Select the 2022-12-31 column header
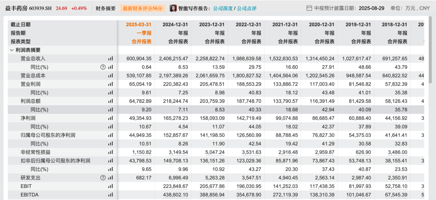Screen dimensions: 436x200 coord(249,25)
